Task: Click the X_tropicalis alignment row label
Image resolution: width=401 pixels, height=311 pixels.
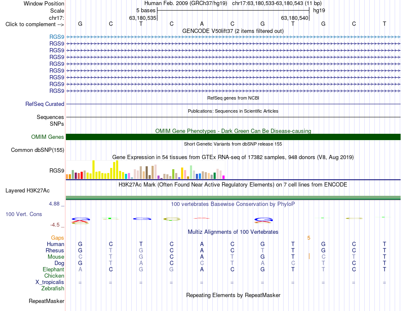Action: click(50, 282)
